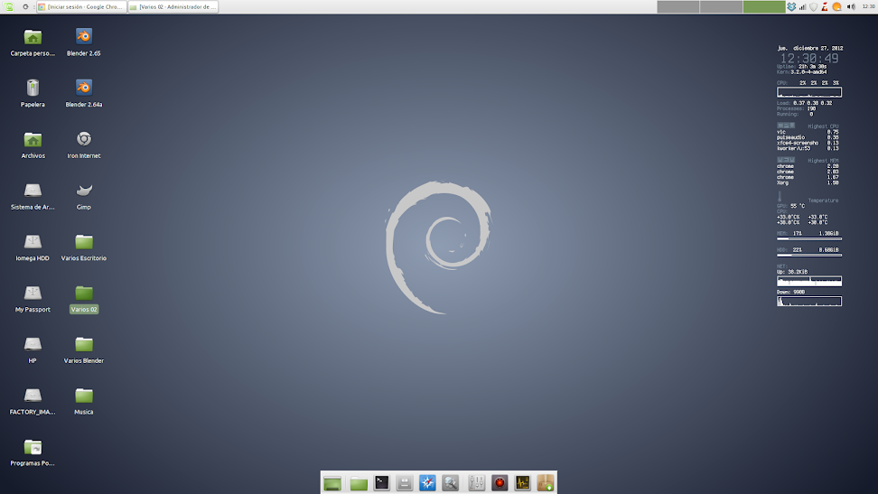Viewport: 878px width, 494px height.
Task: Click the panel clock showing 12:30
Action: pyautogui.click(x=868, y=6)
